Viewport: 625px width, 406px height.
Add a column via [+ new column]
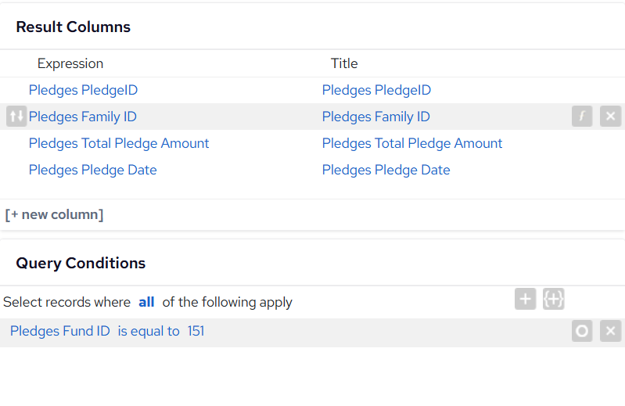click(54, 214)
